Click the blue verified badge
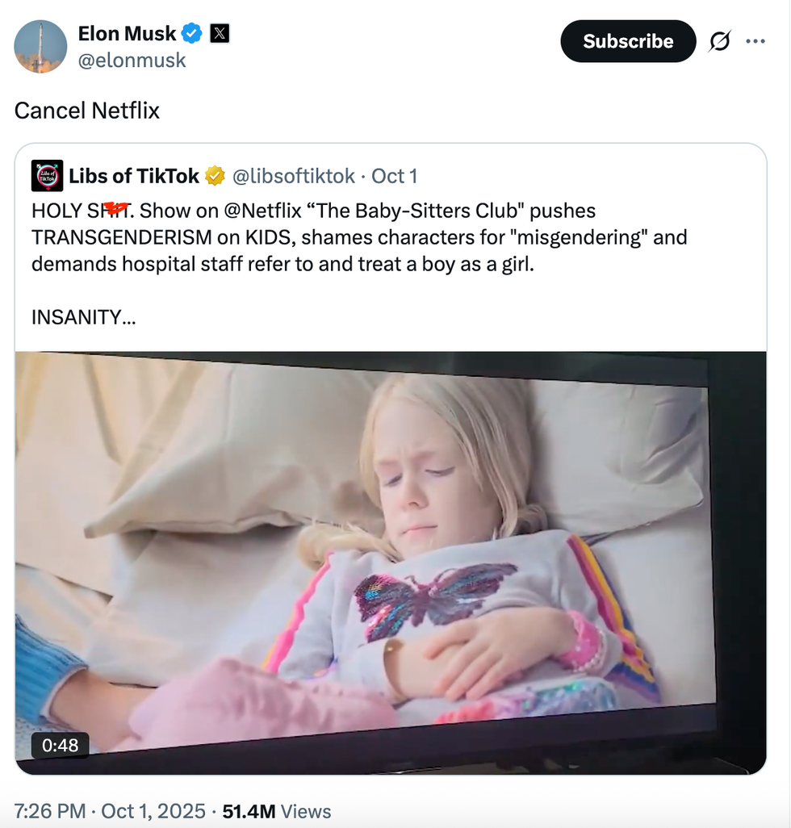Screen dimensions: 791x828 pos(191,34)
